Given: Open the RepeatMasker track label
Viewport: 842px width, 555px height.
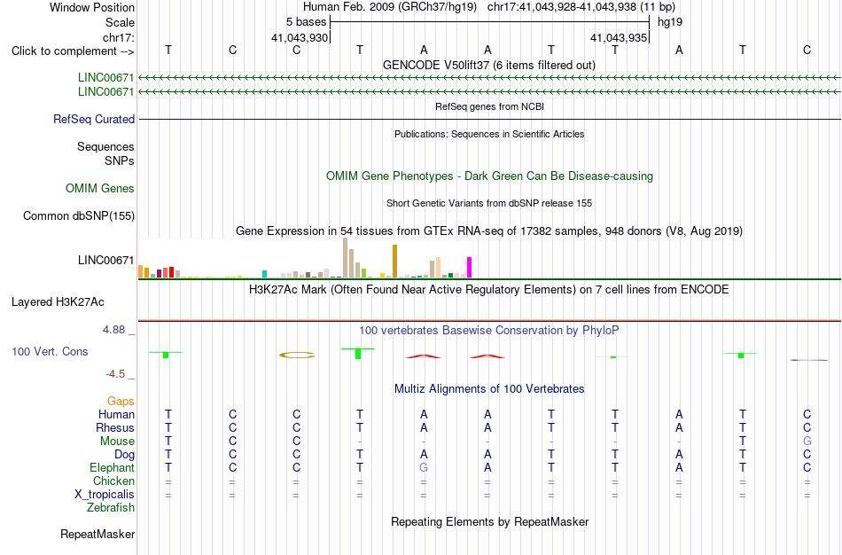Looking at the screenshot, I should tap(97, 534).
